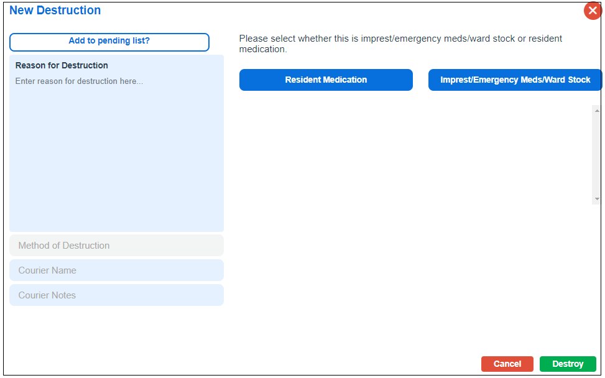Click the 'New Destruction' dialog title
605x378 pixels.
pos(55,11)
